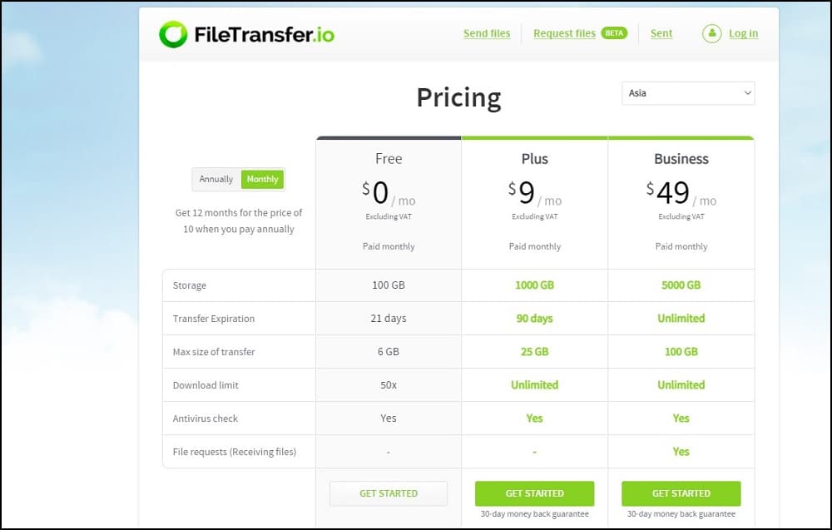This screenshot has height=530, width=832.
Task: Click the 1000 GB storage cell
Action: 534,285
